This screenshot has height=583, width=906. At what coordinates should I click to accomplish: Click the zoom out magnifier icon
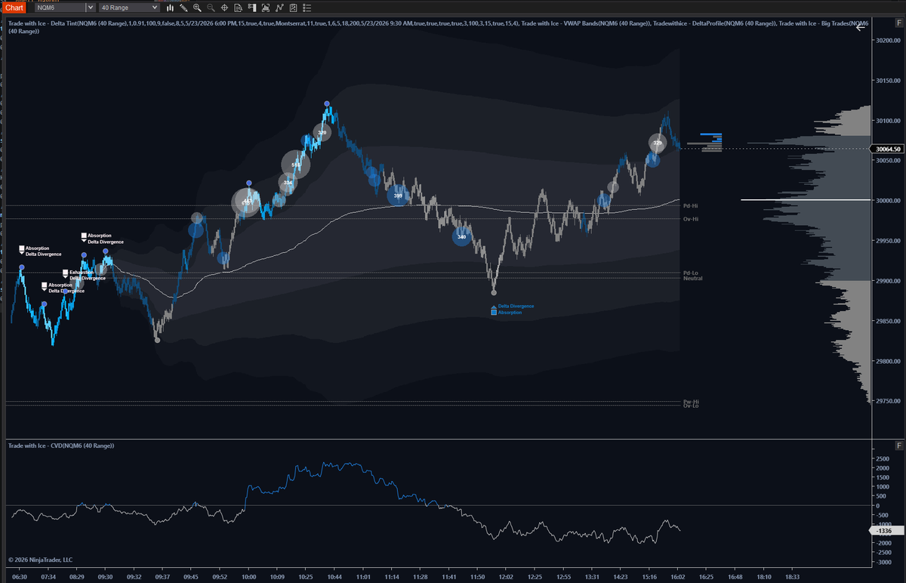(211, 8)
